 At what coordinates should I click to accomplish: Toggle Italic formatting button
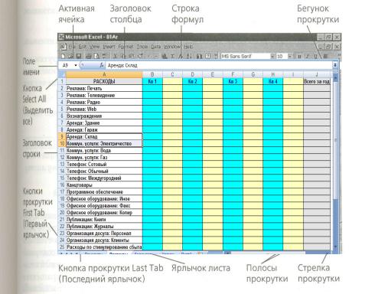(x=307, y=56)
